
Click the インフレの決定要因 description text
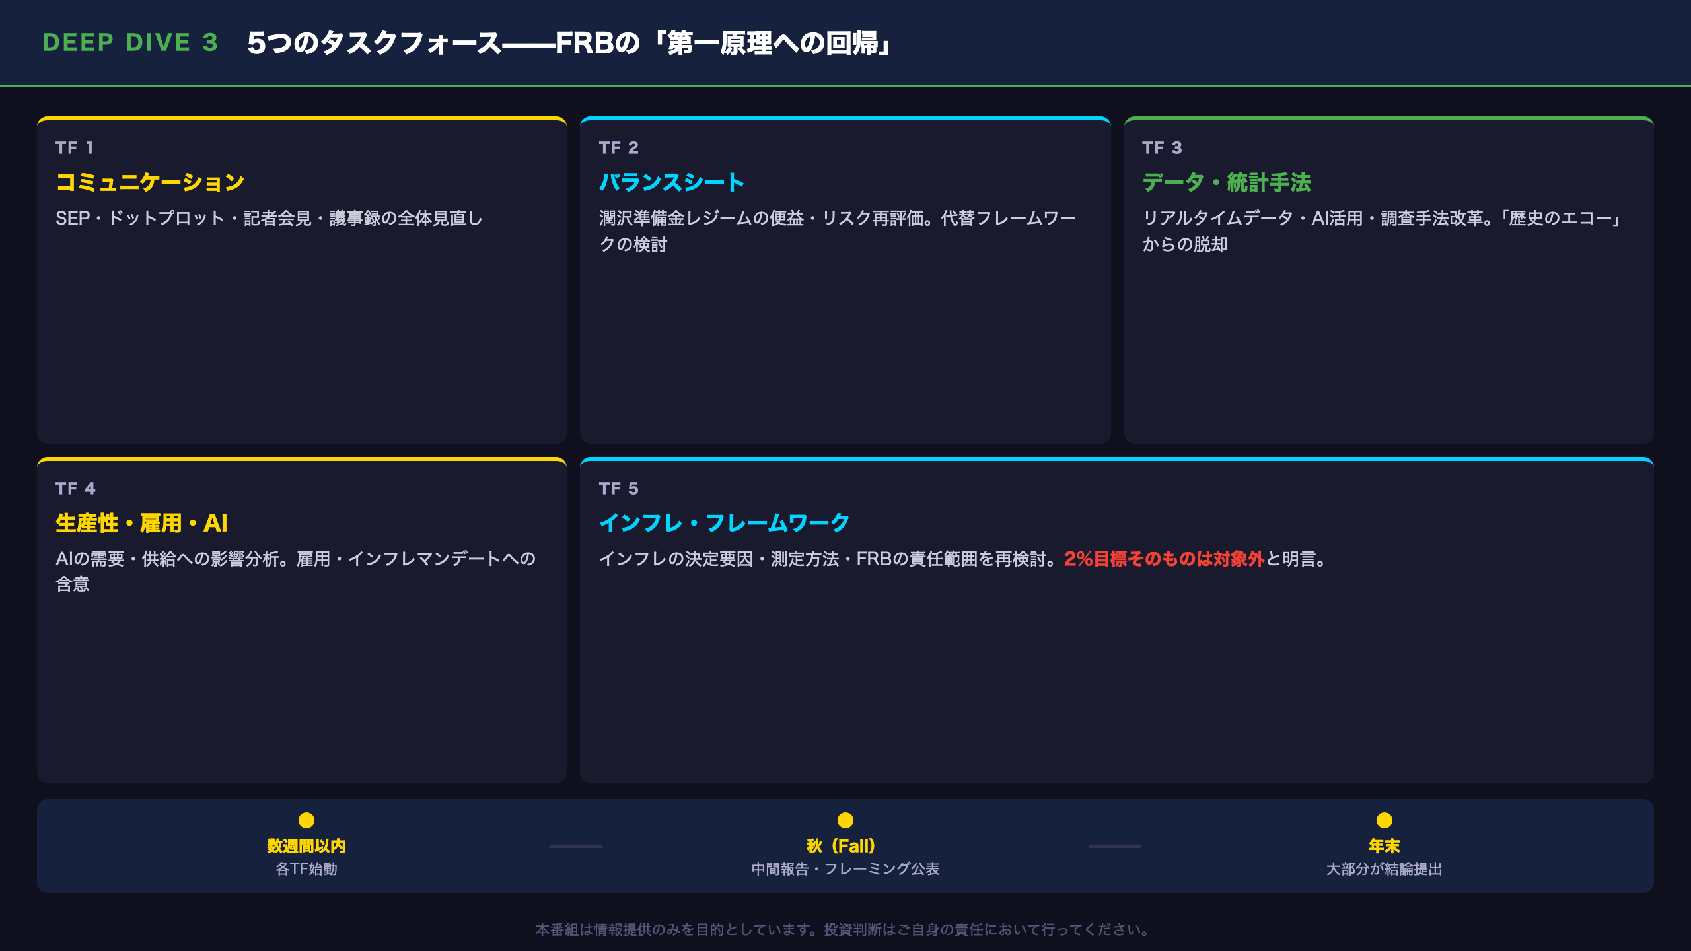click(x=963, y=559)
